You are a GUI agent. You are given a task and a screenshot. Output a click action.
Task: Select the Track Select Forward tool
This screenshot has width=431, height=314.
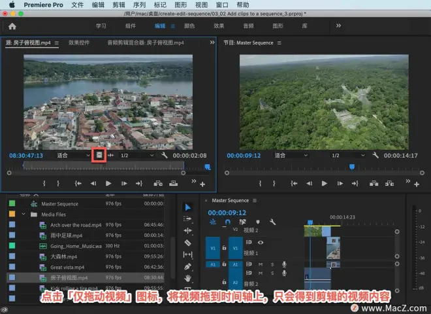[187, 219]
